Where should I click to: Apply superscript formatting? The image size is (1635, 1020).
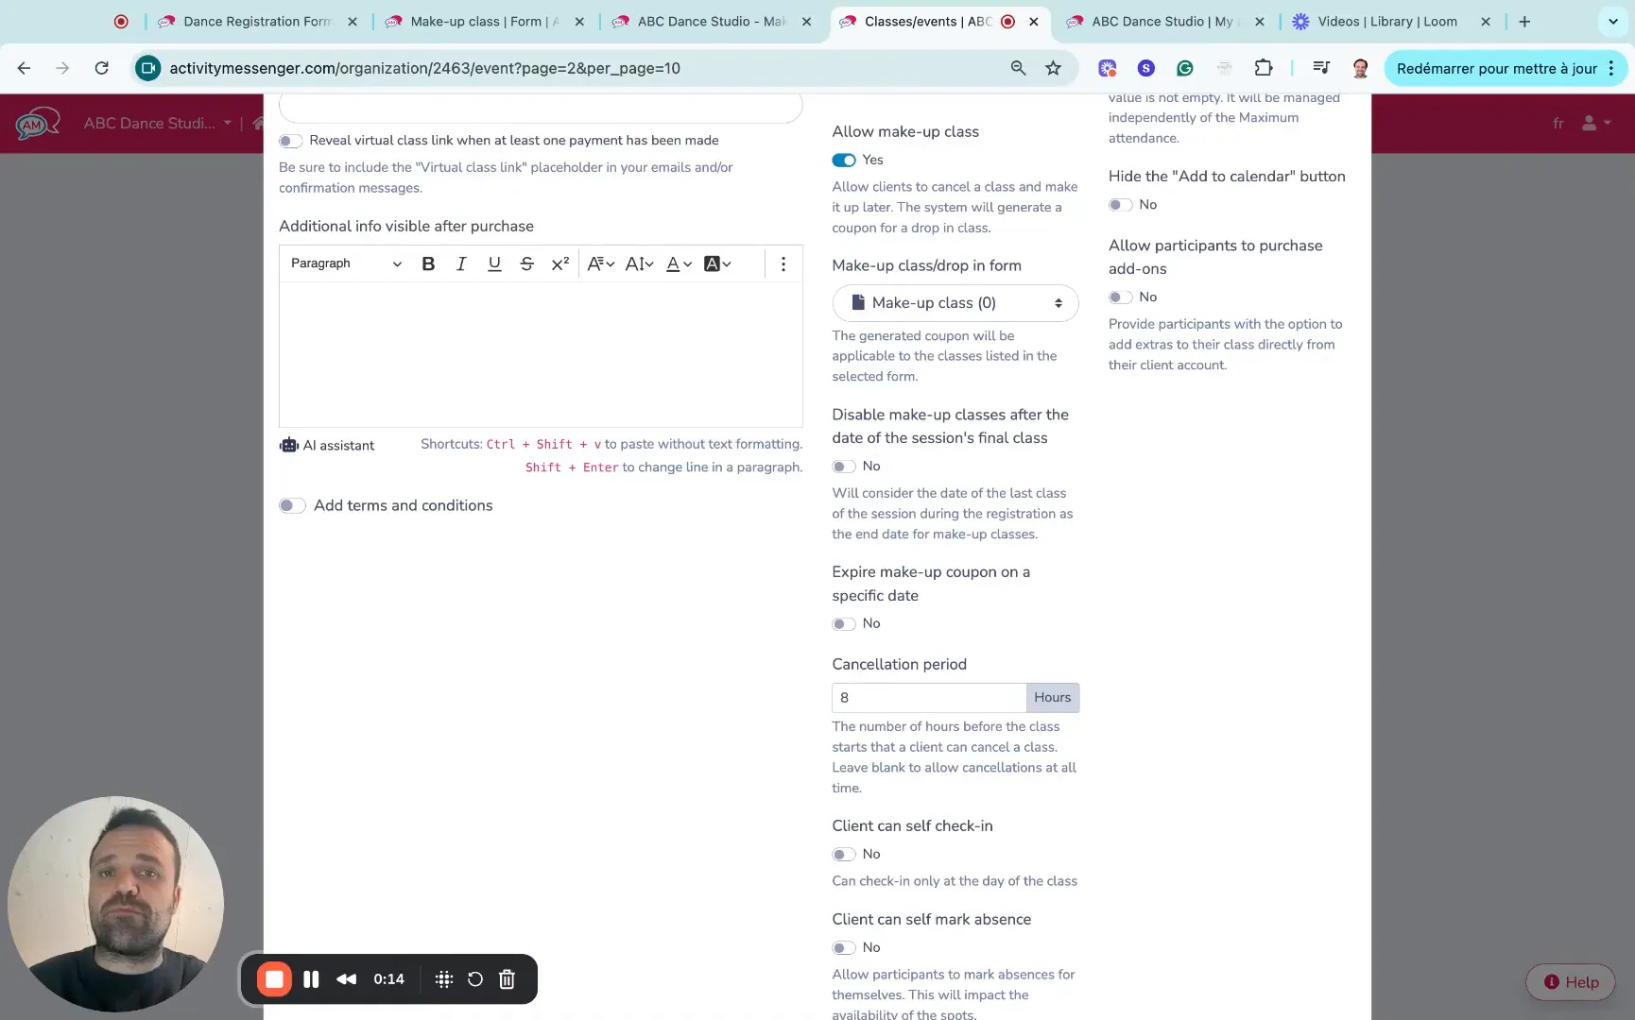point(559,263)
